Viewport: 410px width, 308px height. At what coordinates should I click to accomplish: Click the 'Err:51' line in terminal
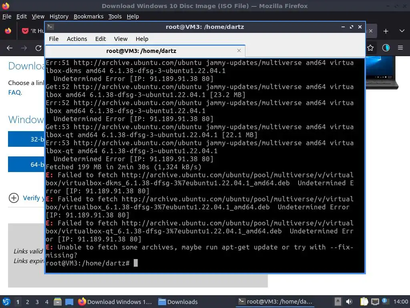199,67
